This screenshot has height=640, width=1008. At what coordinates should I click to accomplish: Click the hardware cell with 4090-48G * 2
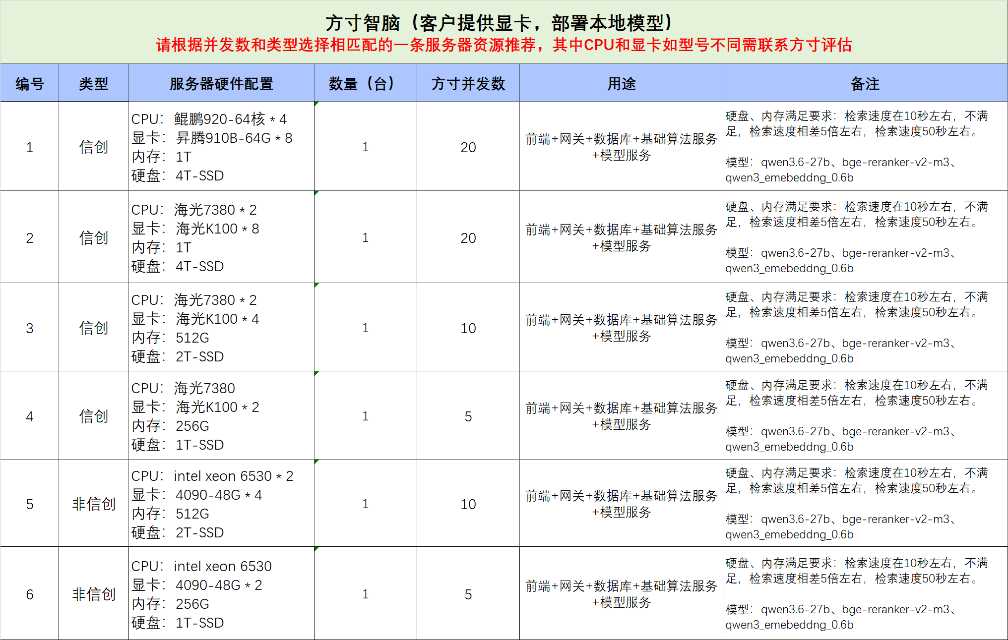pyautogui.click(x=221, y=594)
